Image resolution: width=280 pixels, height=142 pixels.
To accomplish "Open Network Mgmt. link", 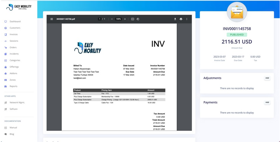I will click(x=17, y=102).
